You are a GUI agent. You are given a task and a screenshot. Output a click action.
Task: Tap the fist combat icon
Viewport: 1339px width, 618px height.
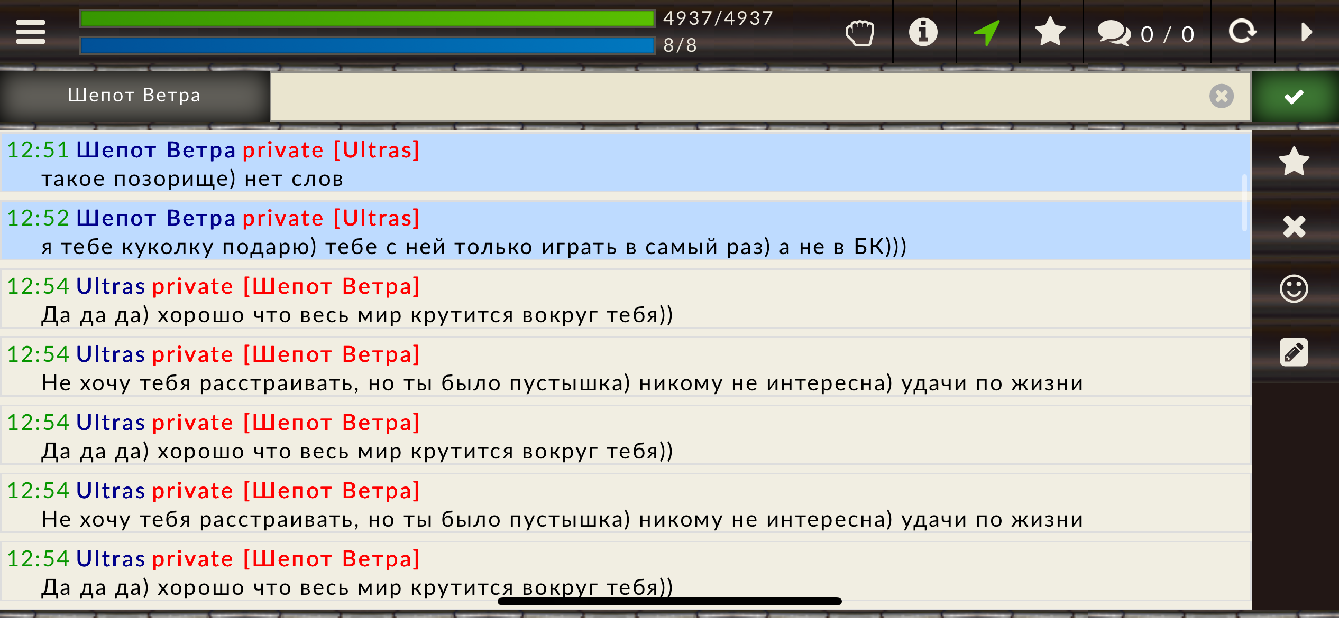click(x=860, y=33)
